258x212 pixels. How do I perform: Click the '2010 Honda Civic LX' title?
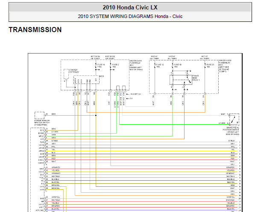point(130,7)
